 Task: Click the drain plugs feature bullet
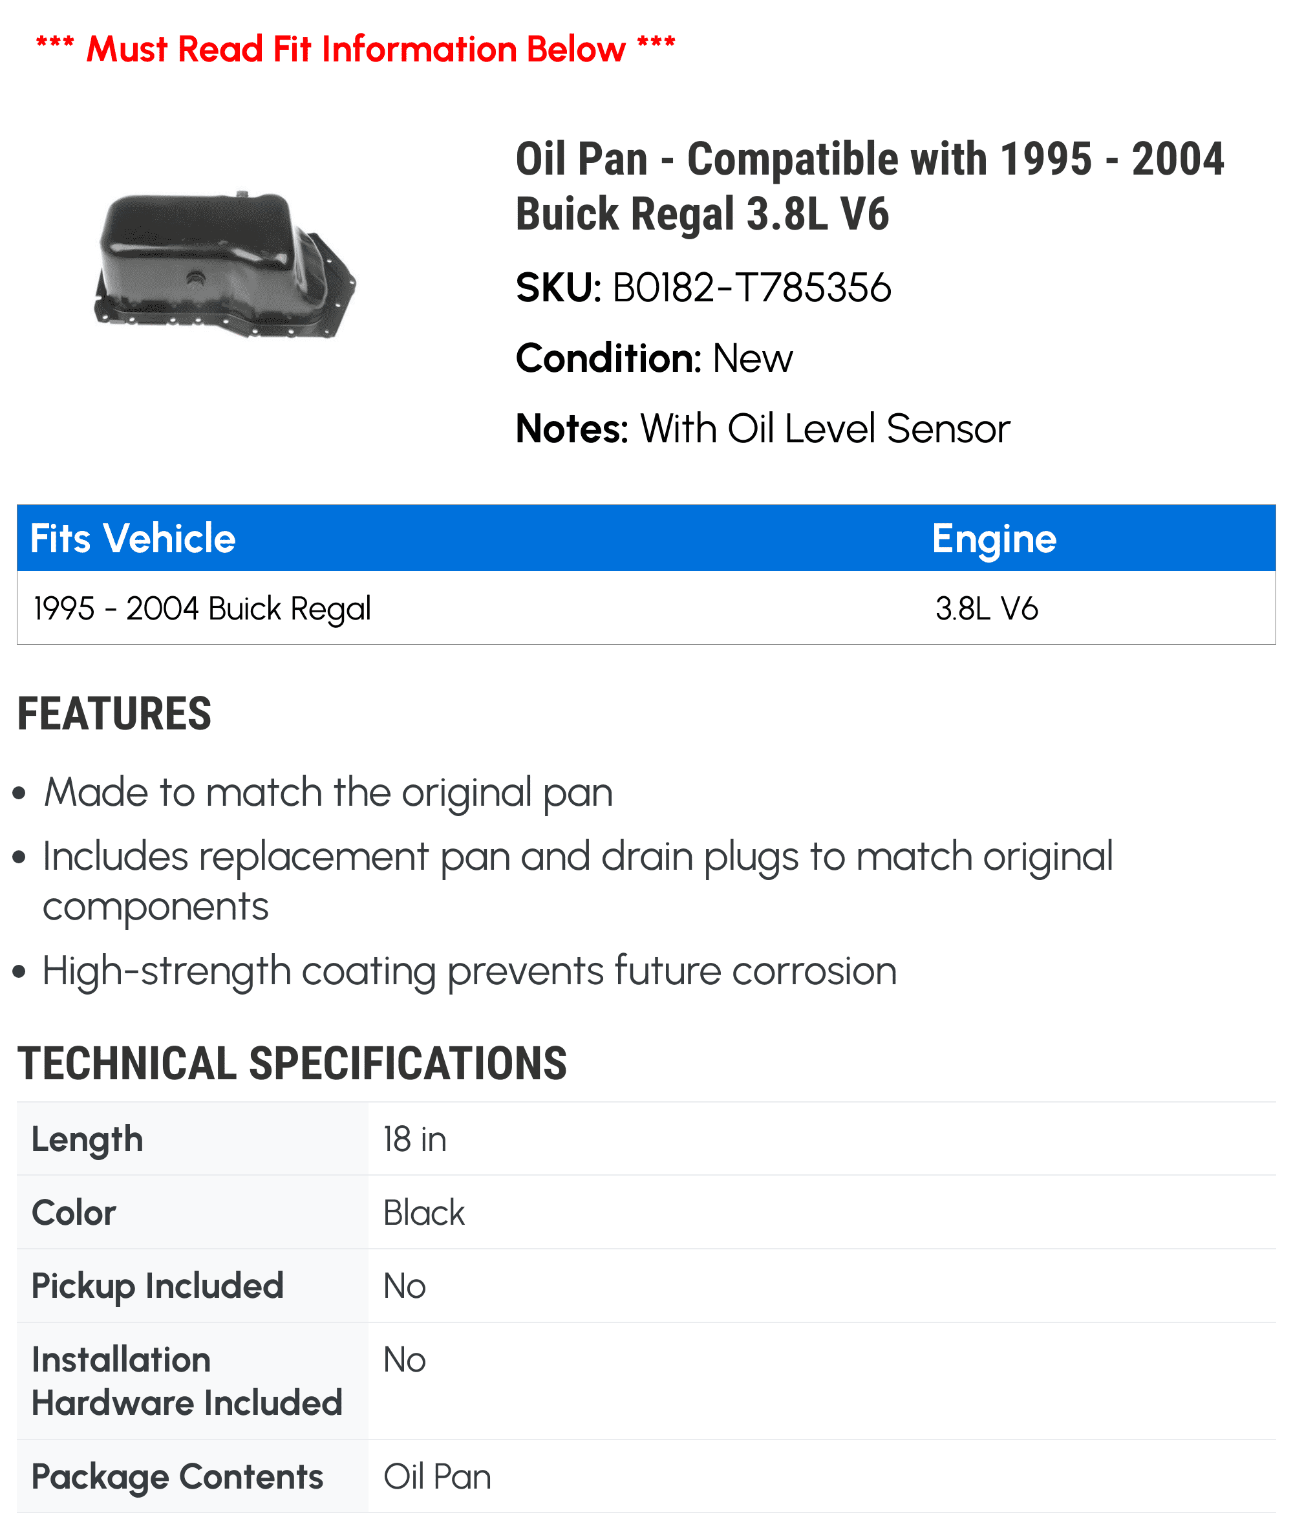coord(577,881)
